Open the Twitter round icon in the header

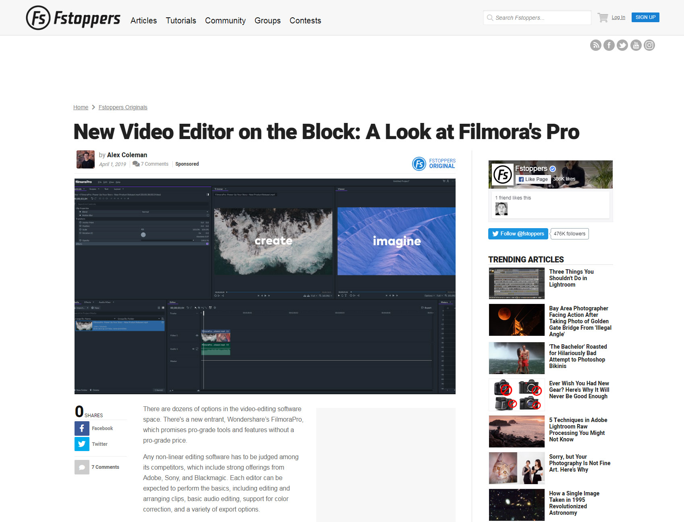[x=622, y=45]
